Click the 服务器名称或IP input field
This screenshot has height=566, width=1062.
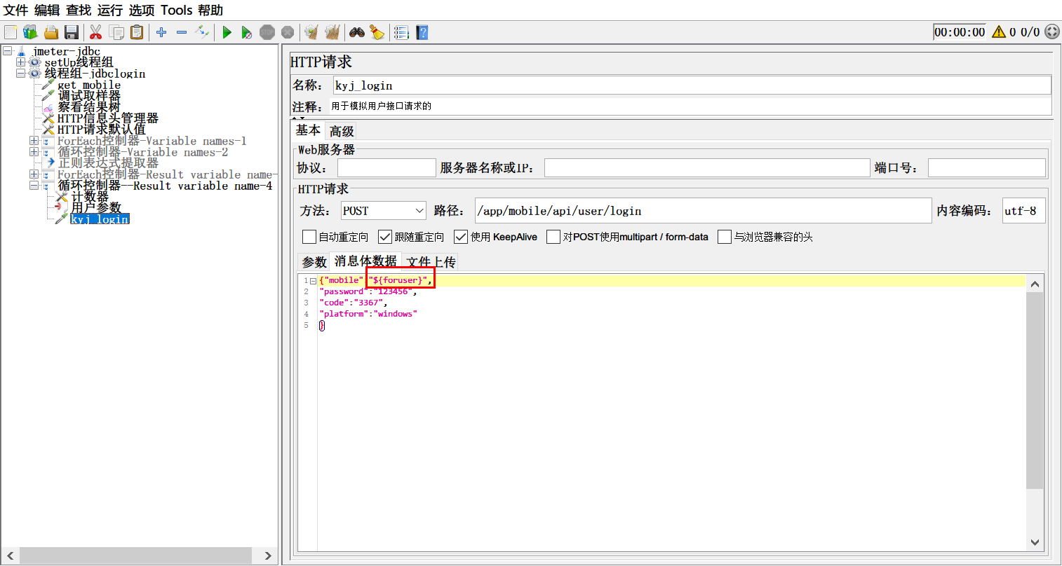pos(706,168)
